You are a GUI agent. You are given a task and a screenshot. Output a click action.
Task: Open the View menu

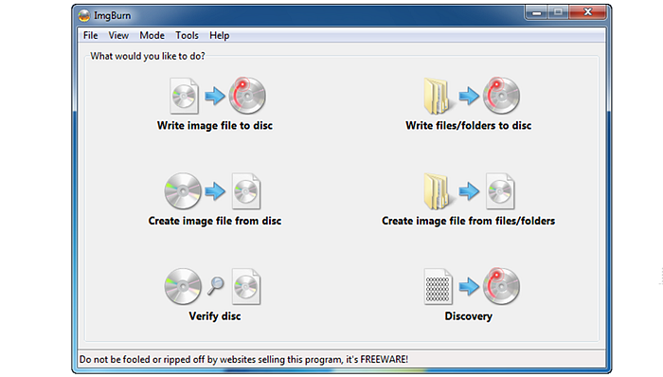point(118,35)
